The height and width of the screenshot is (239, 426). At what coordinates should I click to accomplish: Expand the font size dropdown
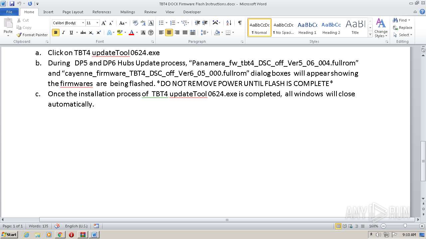pyautogui.click(x=97, y=23)
